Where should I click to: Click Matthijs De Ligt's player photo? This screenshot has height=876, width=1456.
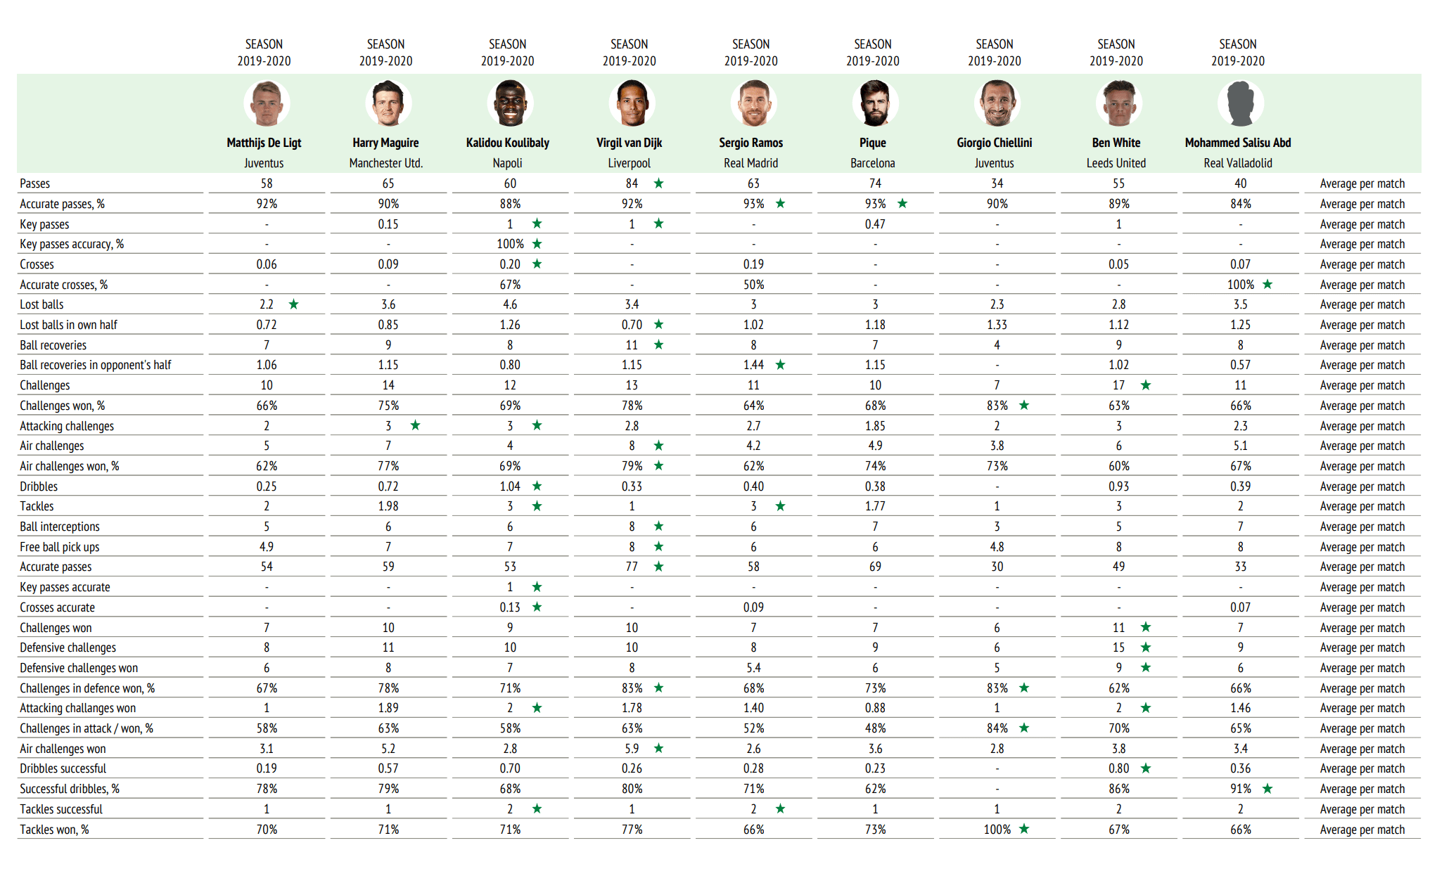[267, 103]
